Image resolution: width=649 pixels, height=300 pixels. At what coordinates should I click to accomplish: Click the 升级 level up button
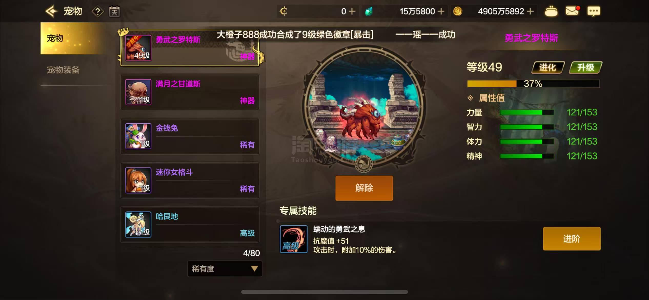click(x=585, y=67)
